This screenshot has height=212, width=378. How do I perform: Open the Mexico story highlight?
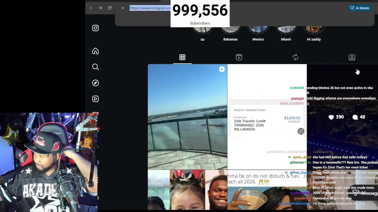[258, 34]
